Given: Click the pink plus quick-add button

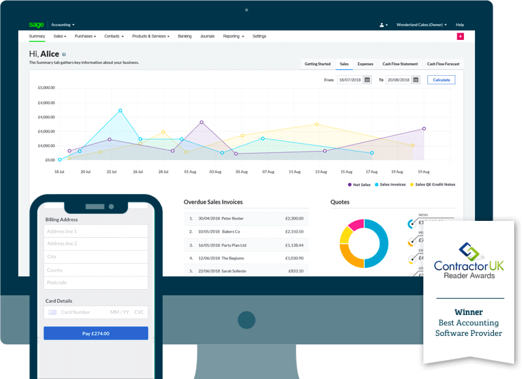Looking at the screenshot, I should click(460, 37).
